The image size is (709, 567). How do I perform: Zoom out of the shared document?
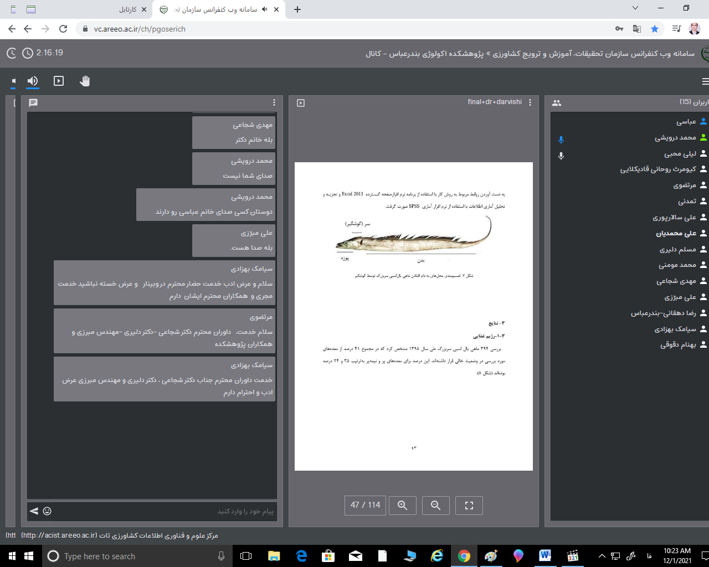coord(436,505)
